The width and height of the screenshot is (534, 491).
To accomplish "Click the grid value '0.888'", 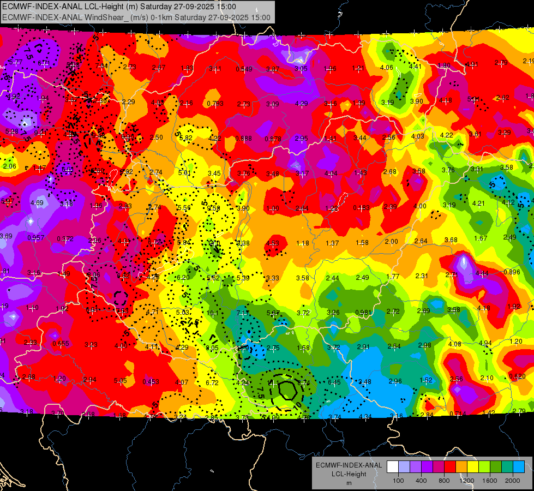I will point(243,139).
